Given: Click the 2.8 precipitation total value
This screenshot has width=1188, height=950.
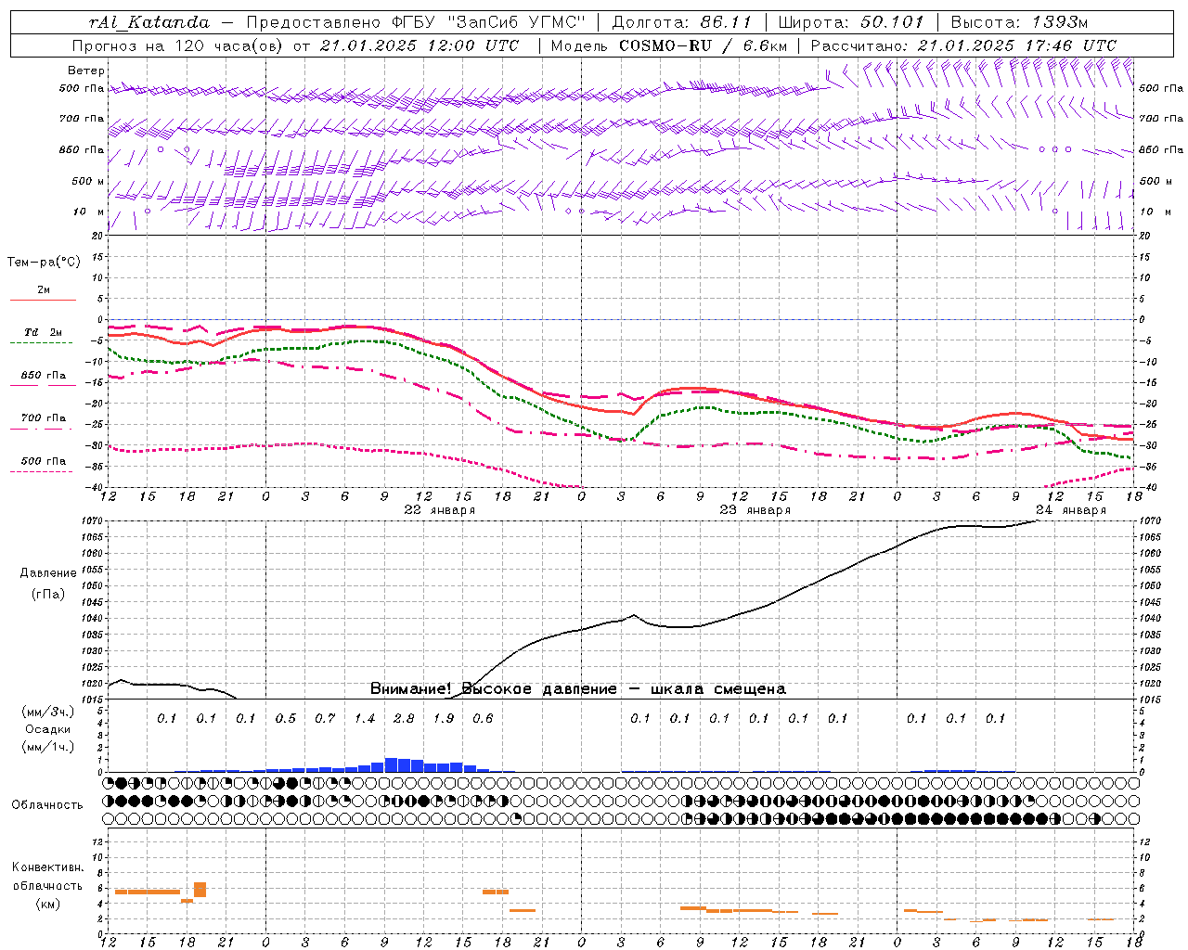Looking at the screenshot, I should [404, 719].
